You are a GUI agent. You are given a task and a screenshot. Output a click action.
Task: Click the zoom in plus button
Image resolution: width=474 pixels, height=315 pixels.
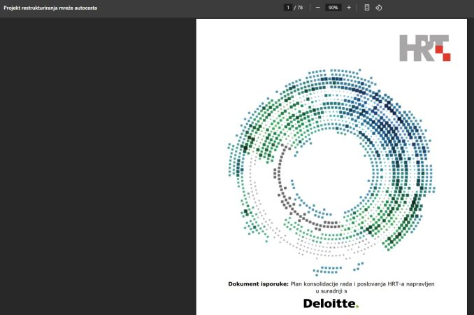349,8
